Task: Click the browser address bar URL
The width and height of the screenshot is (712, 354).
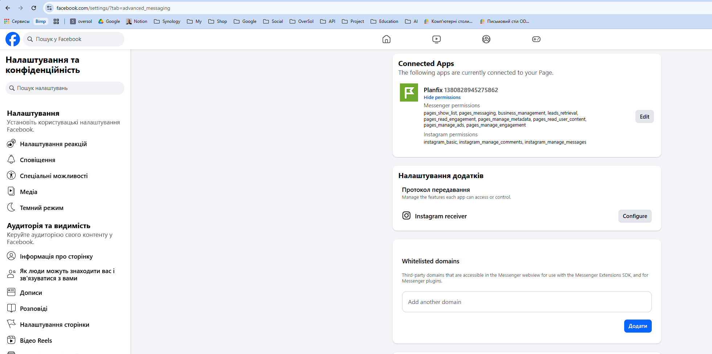Action: point(113,8)
